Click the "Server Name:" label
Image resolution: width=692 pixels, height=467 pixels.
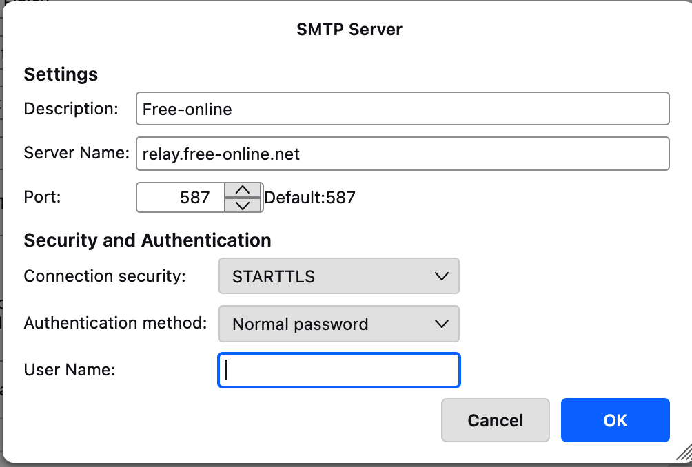point(77,153)
